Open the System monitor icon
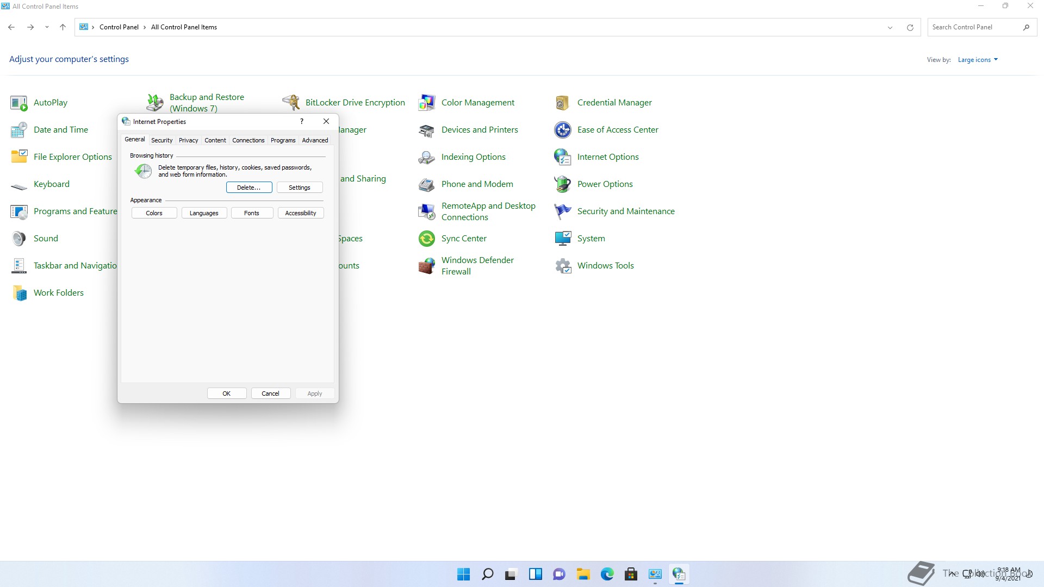The height and width of the screenshot is (587, 1044). click(563, 239)
